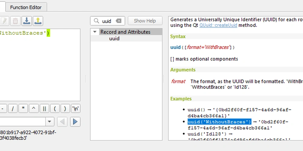
Task: Insert the power caret operator
Action: pyautogui.click(x=34, y=108)
